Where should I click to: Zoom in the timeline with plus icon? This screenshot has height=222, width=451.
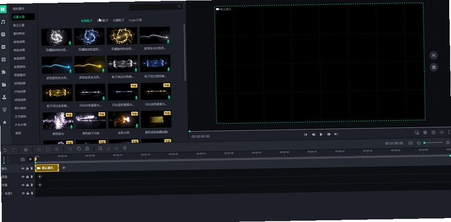coord(448,143)
